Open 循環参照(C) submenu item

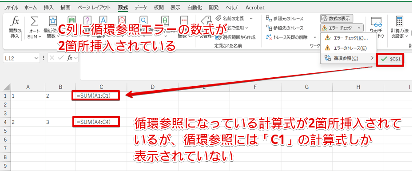coord(348,58)
